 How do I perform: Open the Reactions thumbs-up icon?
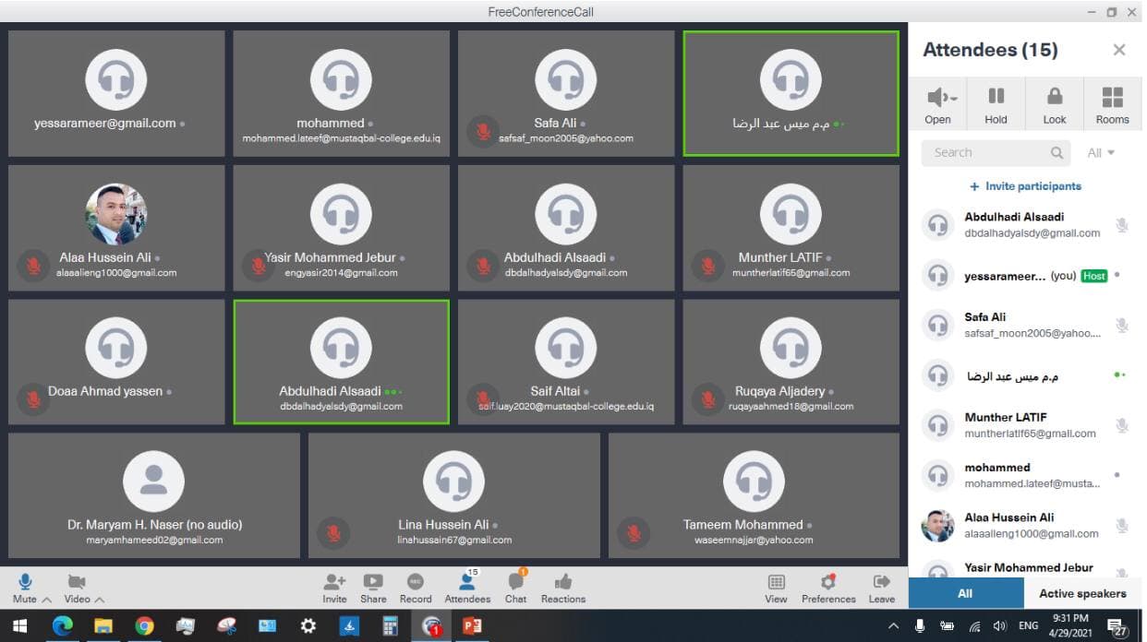(563, 582)
